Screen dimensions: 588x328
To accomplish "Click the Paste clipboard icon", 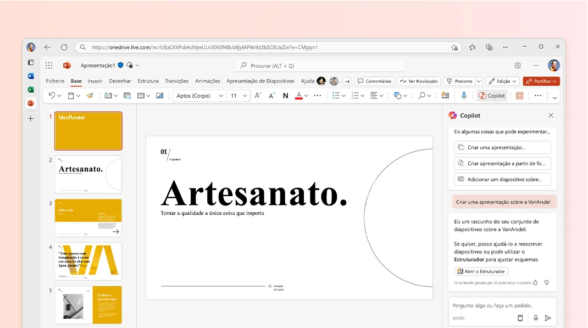I will click(70, 96).
